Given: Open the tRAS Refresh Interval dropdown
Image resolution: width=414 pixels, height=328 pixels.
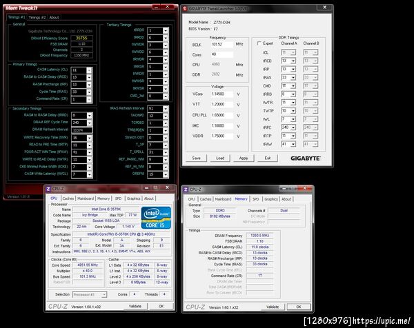Looking at the screenshot, I should click(x=166, y=108).
